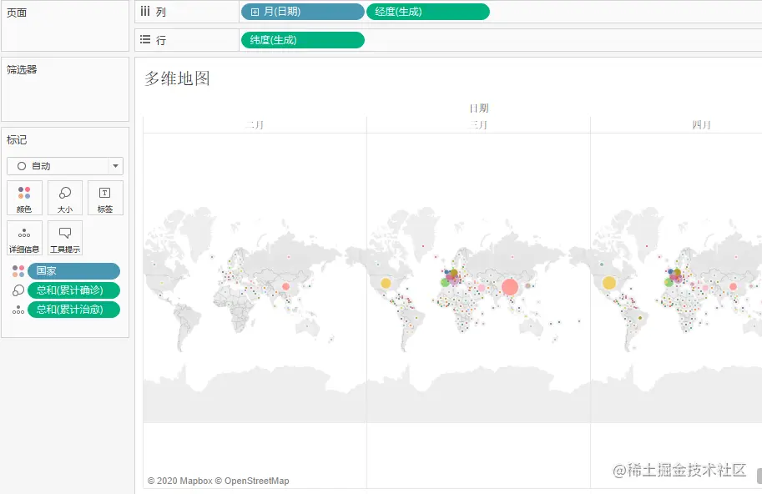This screenshot has height=494, width=762.
Task: Click the 日期 header label above the maps
Action: (x=480, y=107)
